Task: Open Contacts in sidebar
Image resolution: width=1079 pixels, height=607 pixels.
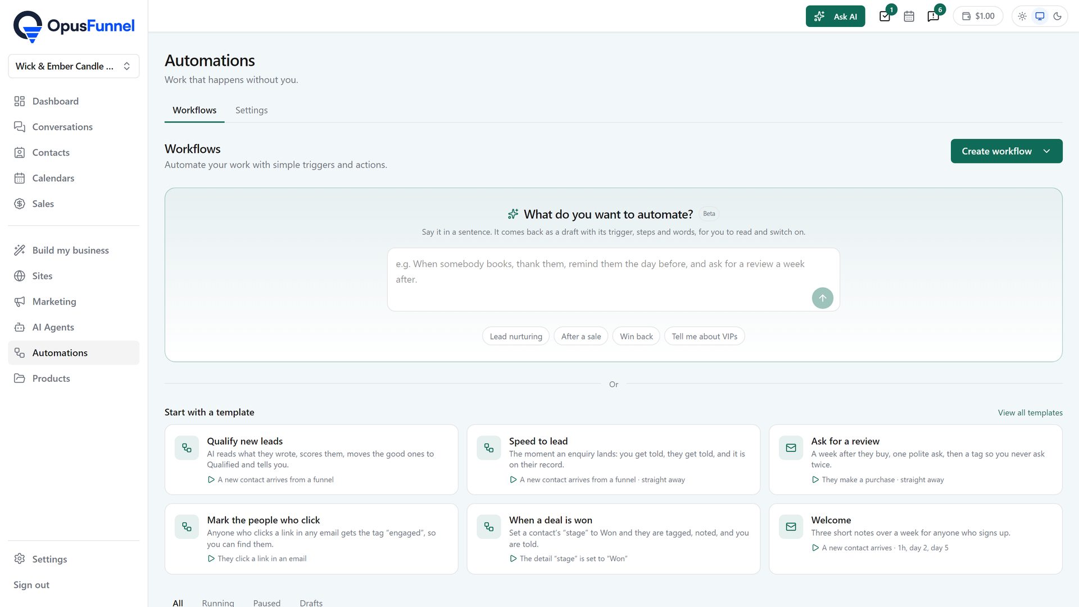Action: pyautogui.click(x=74, y=152)
